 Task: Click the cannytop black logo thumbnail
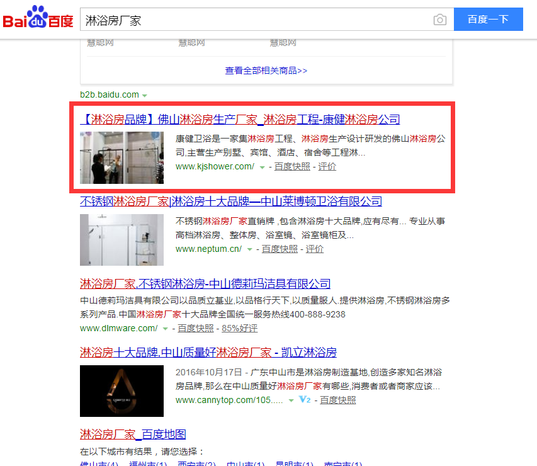coord(122,391)
